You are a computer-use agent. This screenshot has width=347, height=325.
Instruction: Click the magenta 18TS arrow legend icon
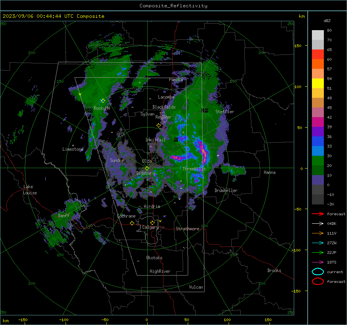tap(318, 262)
